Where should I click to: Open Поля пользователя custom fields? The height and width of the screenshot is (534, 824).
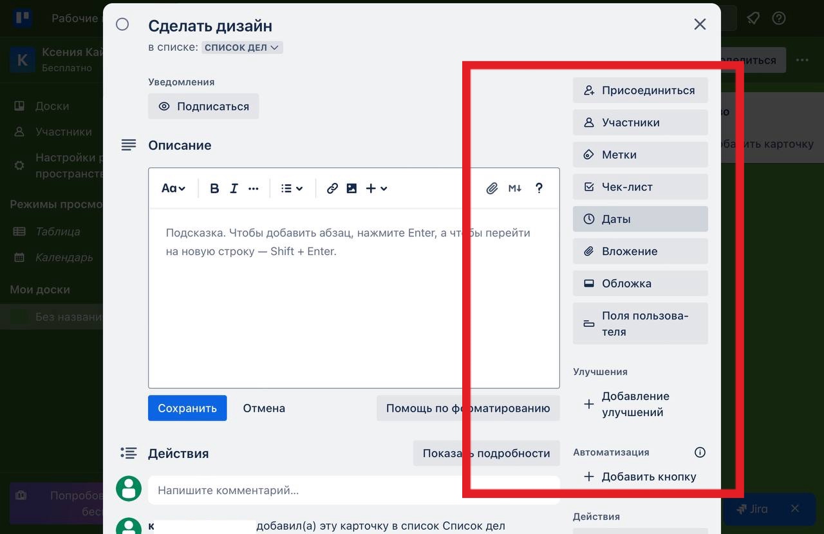click(641, 323)
